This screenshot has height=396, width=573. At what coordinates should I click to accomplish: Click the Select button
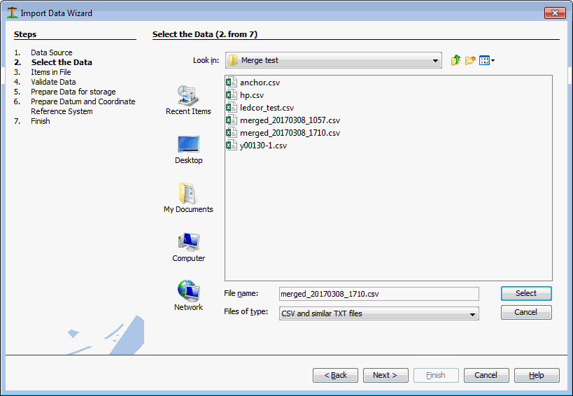pyautogui.click(x=526, y=293)
